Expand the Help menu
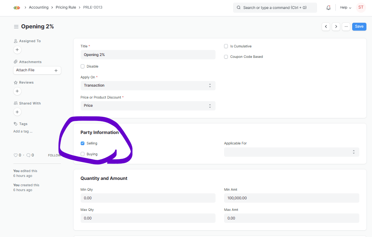This screenshot has width=372, height=237. (345, 7)
